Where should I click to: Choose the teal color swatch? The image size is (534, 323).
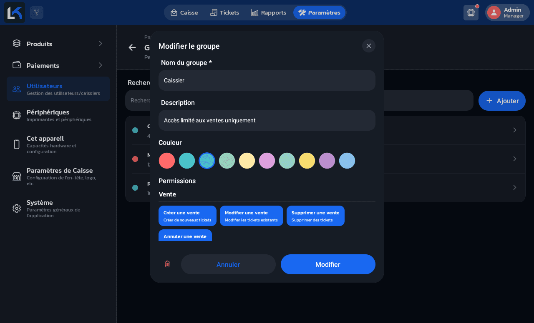pyautogui.click(x=187, y=161)
